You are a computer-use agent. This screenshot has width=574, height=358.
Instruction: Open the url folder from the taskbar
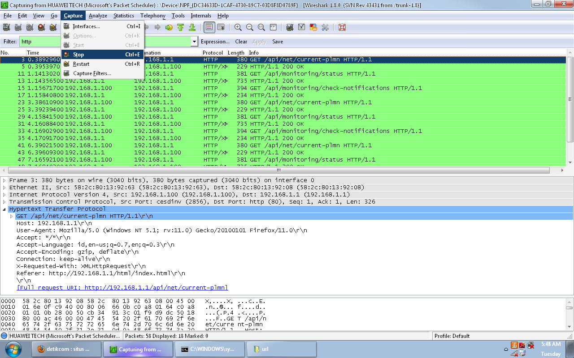coord(282,349)
